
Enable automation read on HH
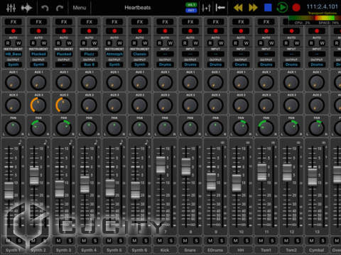[x=235, y=43]
